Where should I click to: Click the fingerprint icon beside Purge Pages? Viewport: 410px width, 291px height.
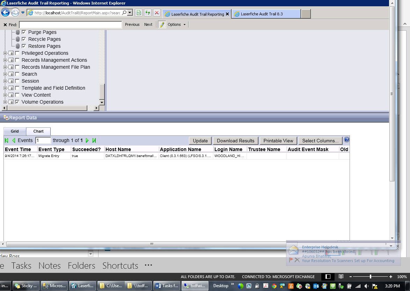click(18, 32)
